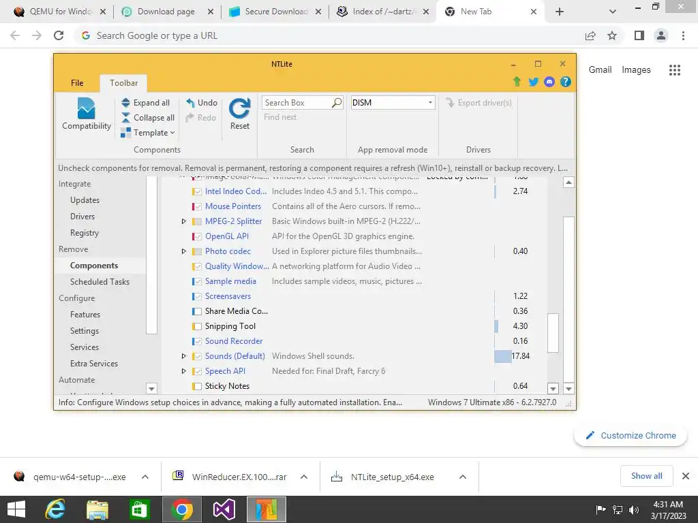
Task: Bookmark this tab with star icon
Action: coord(612,35)
